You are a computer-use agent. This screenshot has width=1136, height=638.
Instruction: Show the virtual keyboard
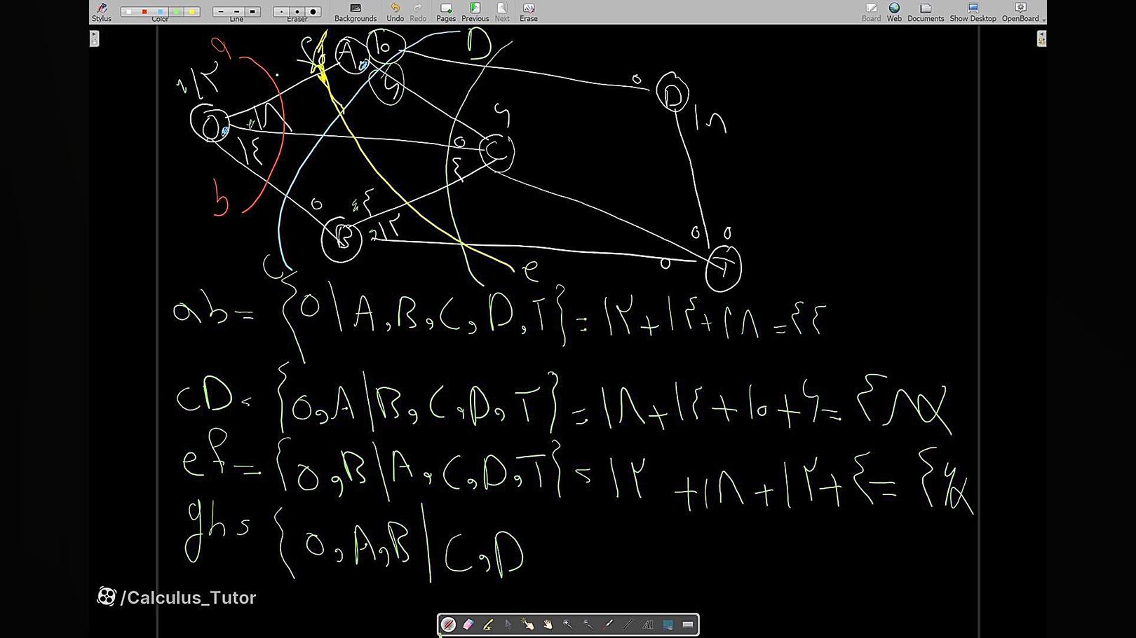[x=687, y=624]
